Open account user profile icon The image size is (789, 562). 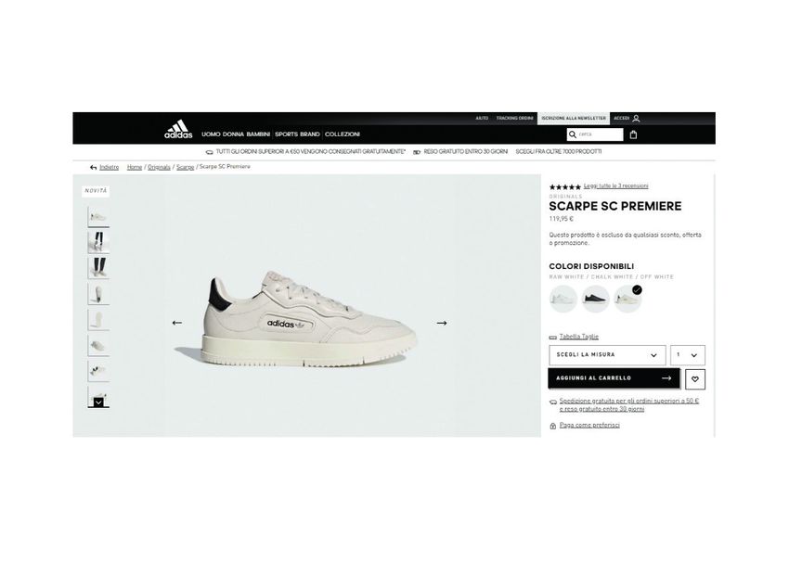(636, 118)
